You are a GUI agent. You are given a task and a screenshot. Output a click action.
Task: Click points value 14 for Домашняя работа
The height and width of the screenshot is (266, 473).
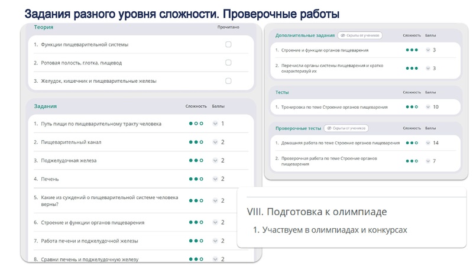[436, 142]
